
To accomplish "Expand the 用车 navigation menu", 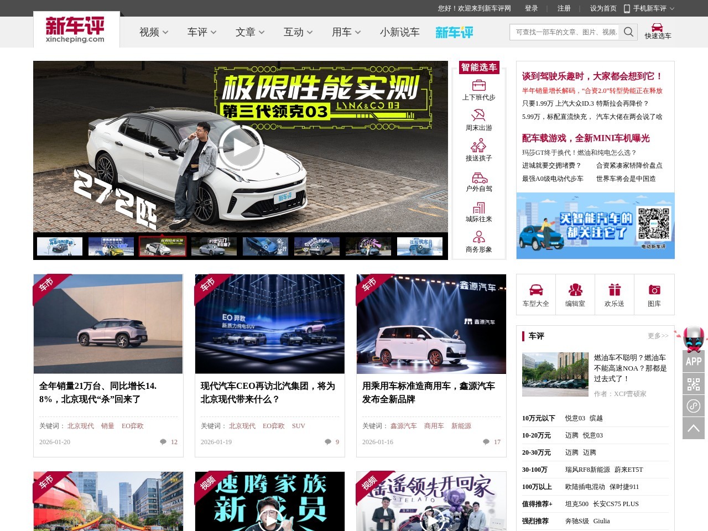I will pos(346,32).
